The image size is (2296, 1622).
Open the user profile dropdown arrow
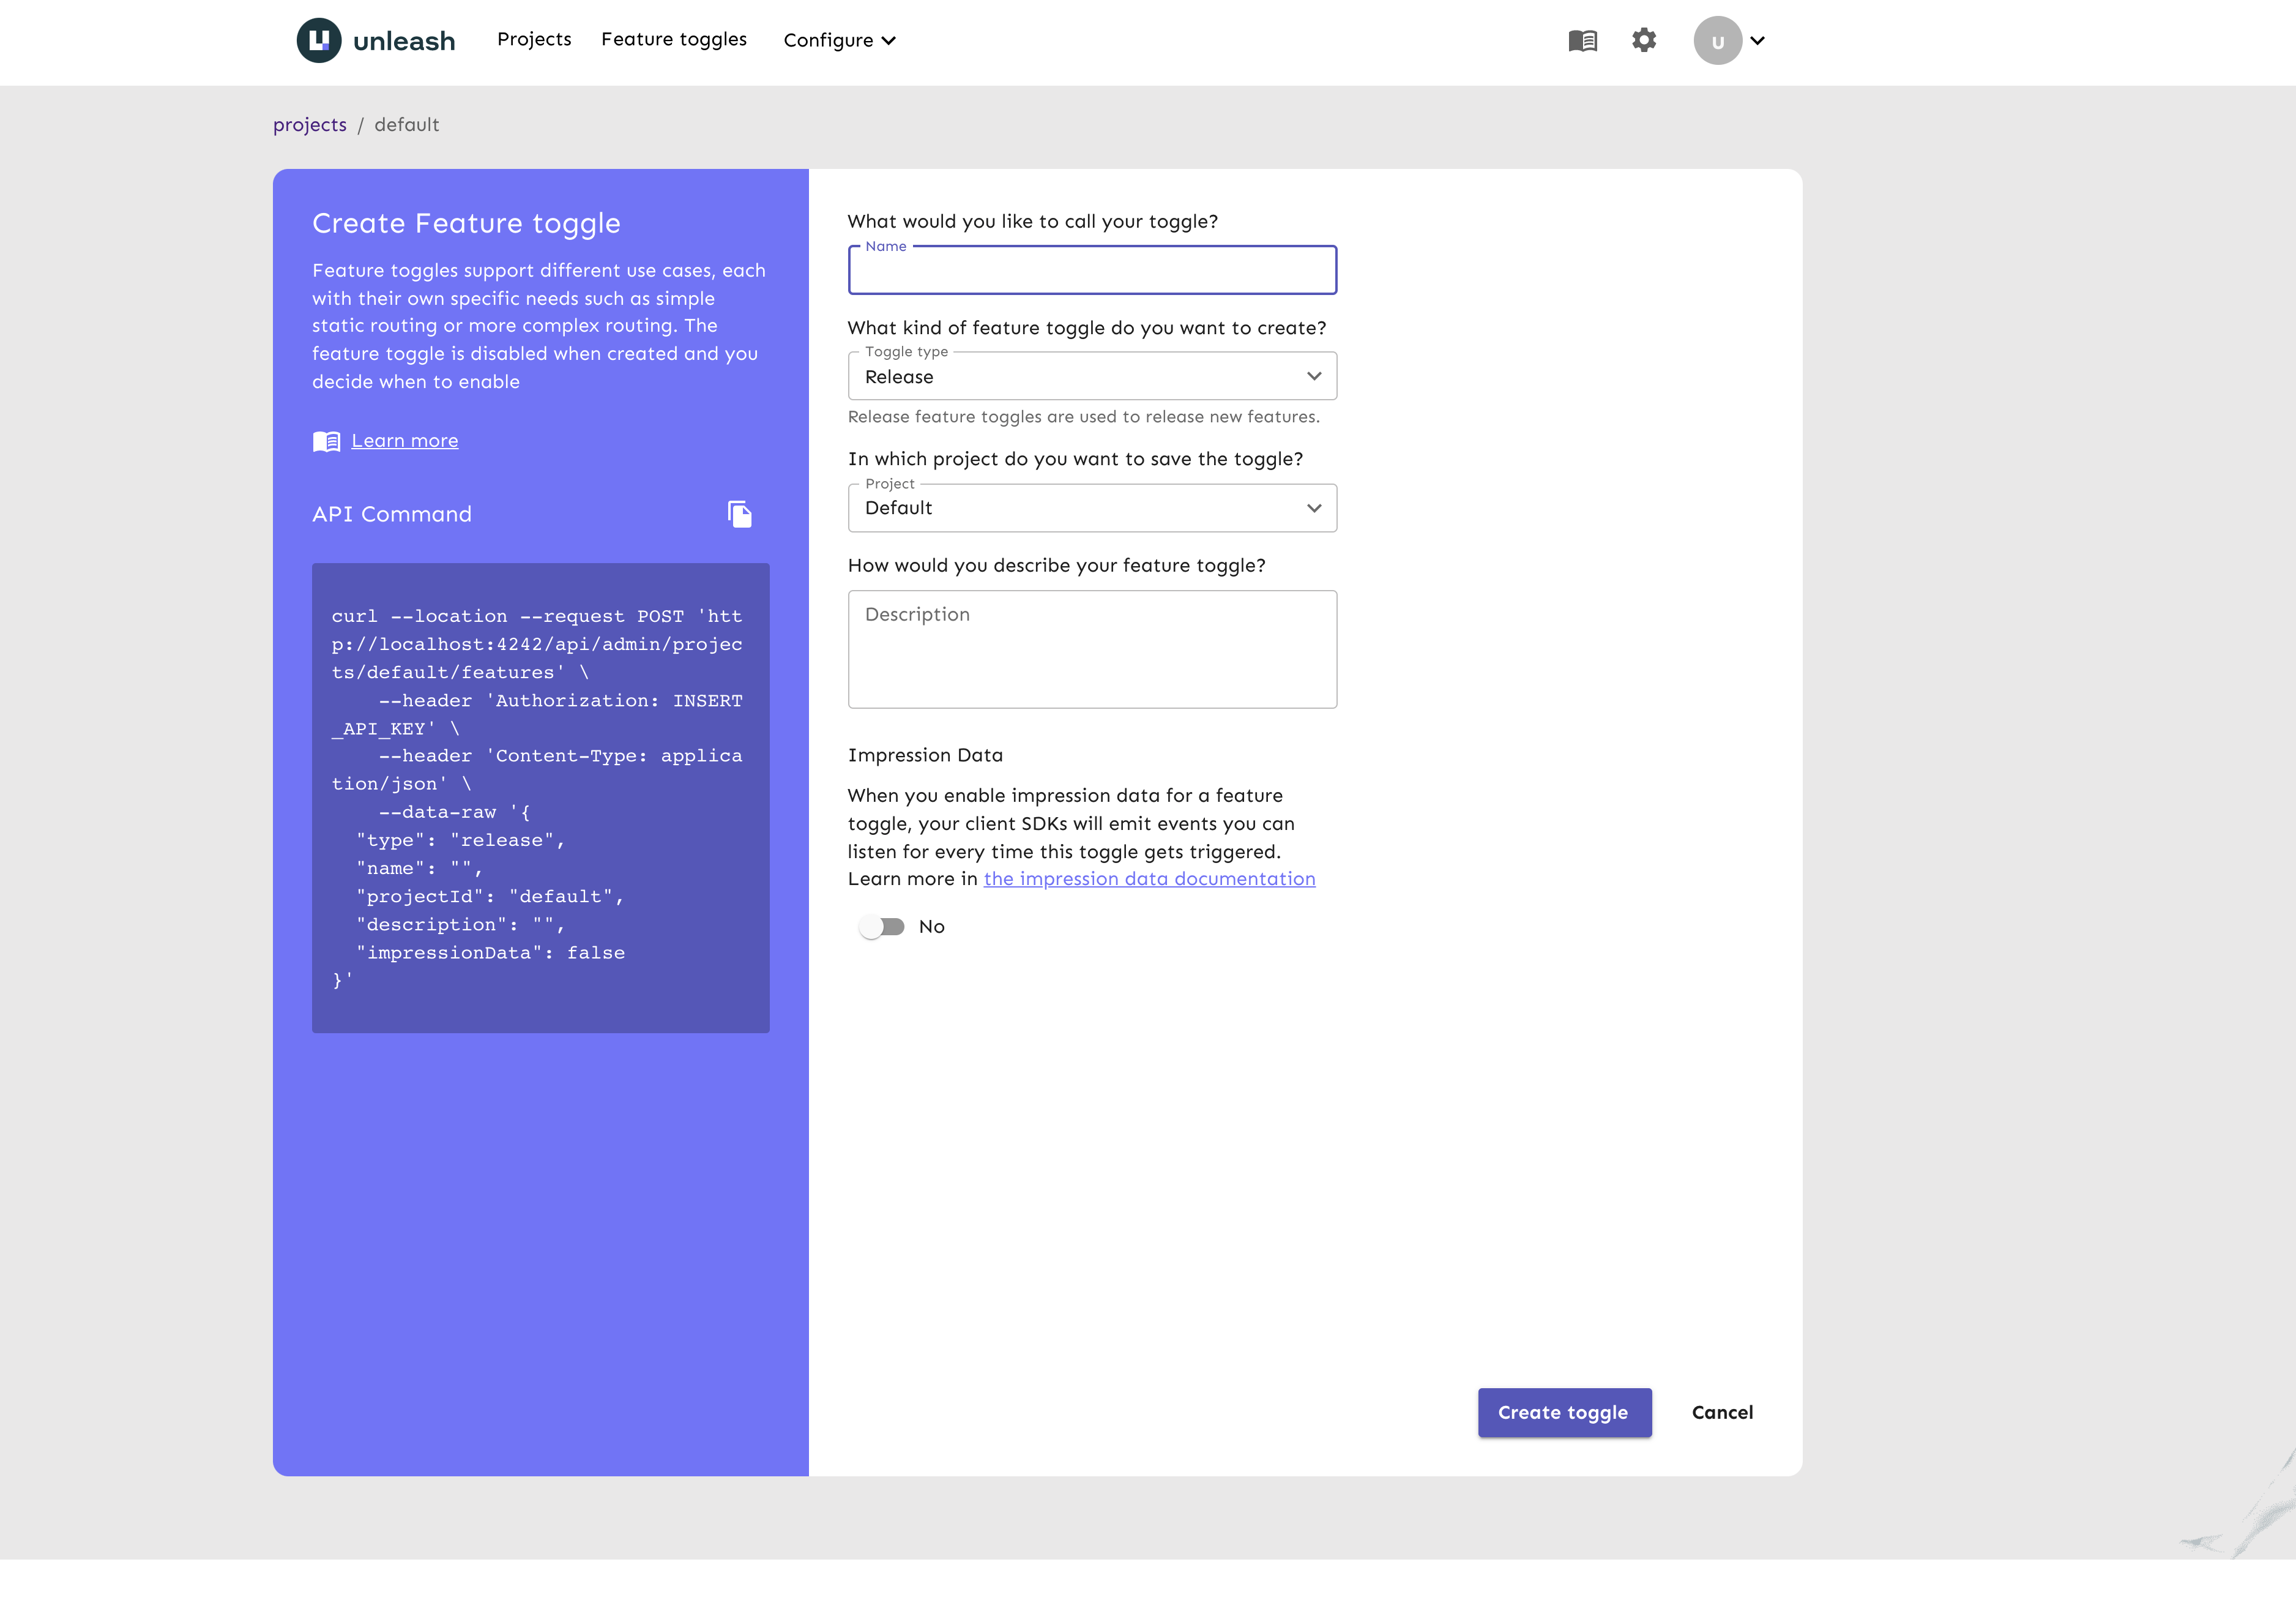tap(1758, 41)
